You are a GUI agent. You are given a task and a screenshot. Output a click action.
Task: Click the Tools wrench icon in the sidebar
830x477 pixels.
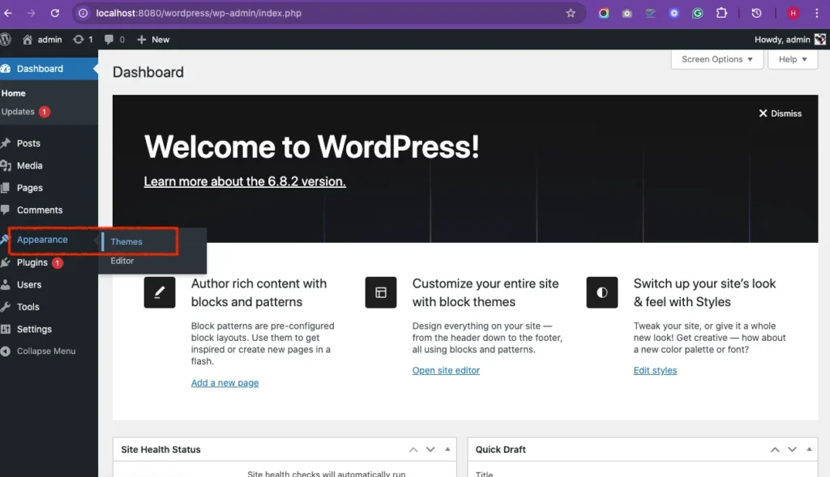(8, 306)
